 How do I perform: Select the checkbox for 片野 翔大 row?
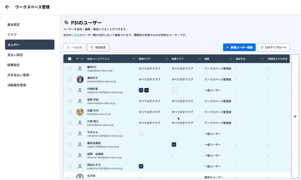point(70,123)
